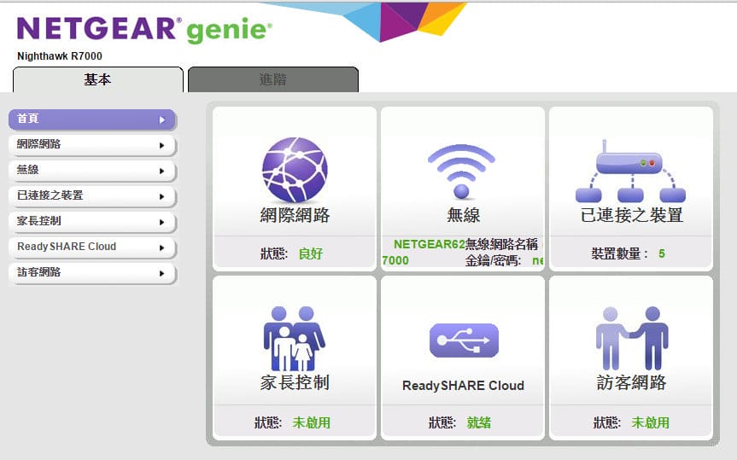The height and width of the screenshot is (460, 737).
Task: Click device count value 5
Action: click(661, 253)
